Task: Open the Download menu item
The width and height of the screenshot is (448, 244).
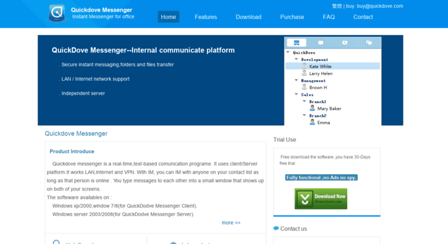Action: click(249, 17)
